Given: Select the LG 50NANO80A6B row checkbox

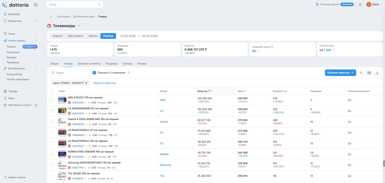Looking at the screenshot, I should [51, 111].
